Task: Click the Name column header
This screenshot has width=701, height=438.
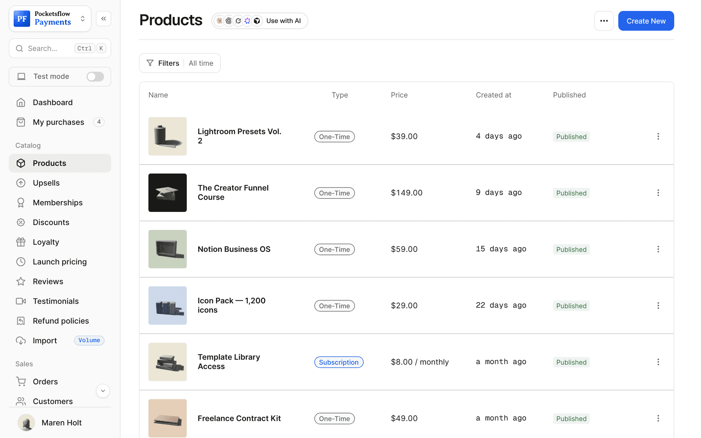Action: point(158,95)
